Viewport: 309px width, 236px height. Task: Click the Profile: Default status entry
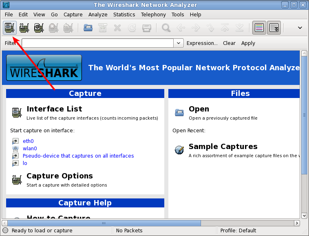point(238,230)
